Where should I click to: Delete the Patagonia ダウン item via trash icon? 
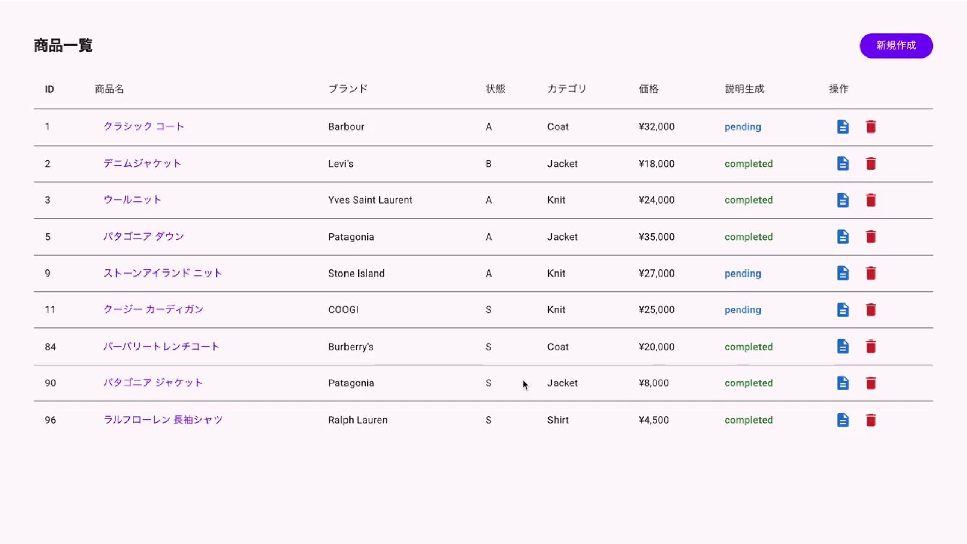pyautogui.click(x=871, y=237)
